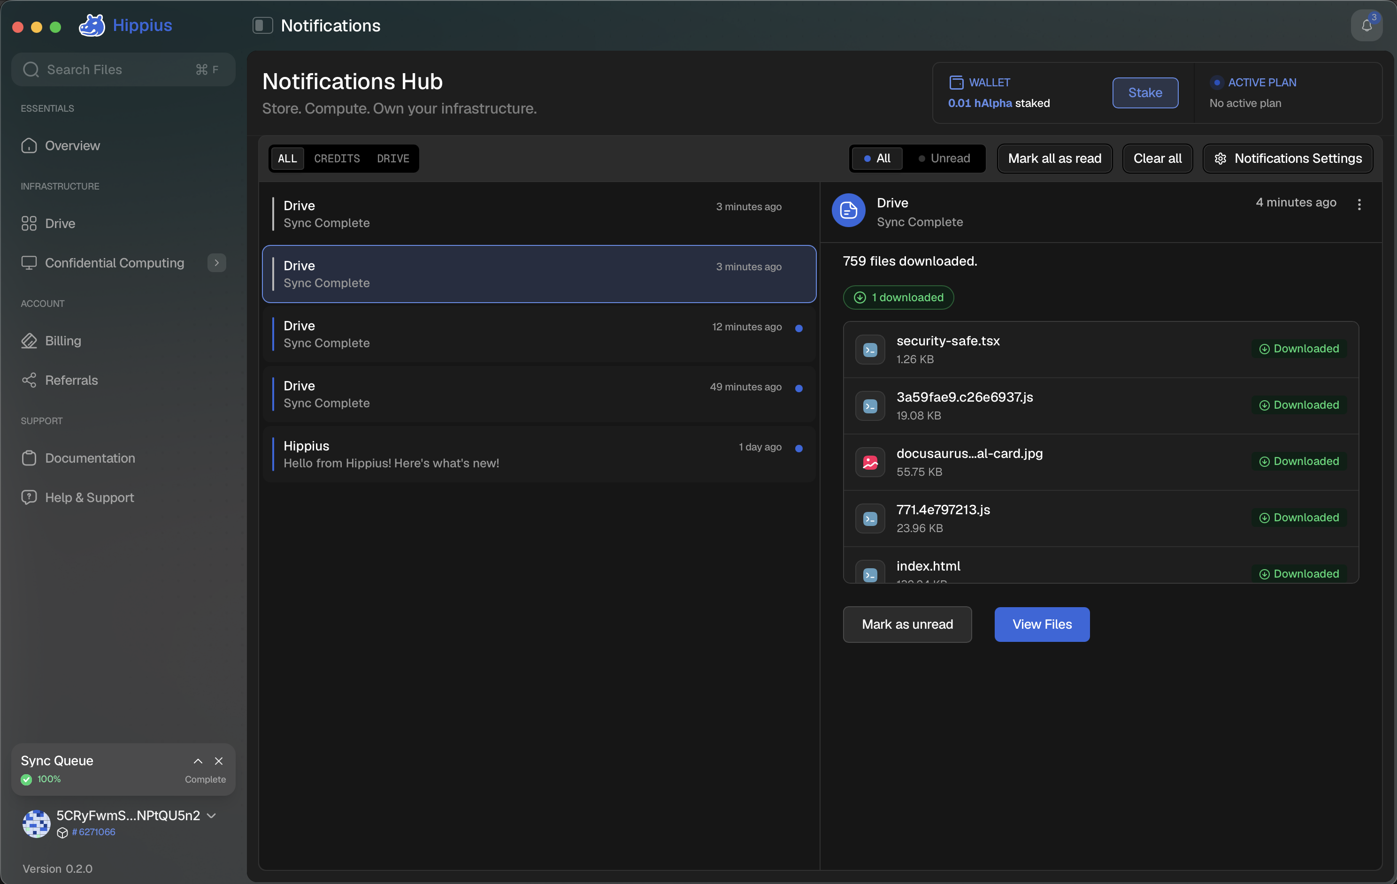This screenshot has height=884, width=1397.
Task: Click the Documentation clipboard icon
Action: [x=29, y=457]
